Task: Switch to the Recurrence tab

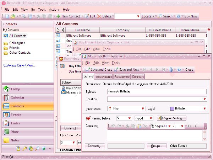Action: [122, 77]
